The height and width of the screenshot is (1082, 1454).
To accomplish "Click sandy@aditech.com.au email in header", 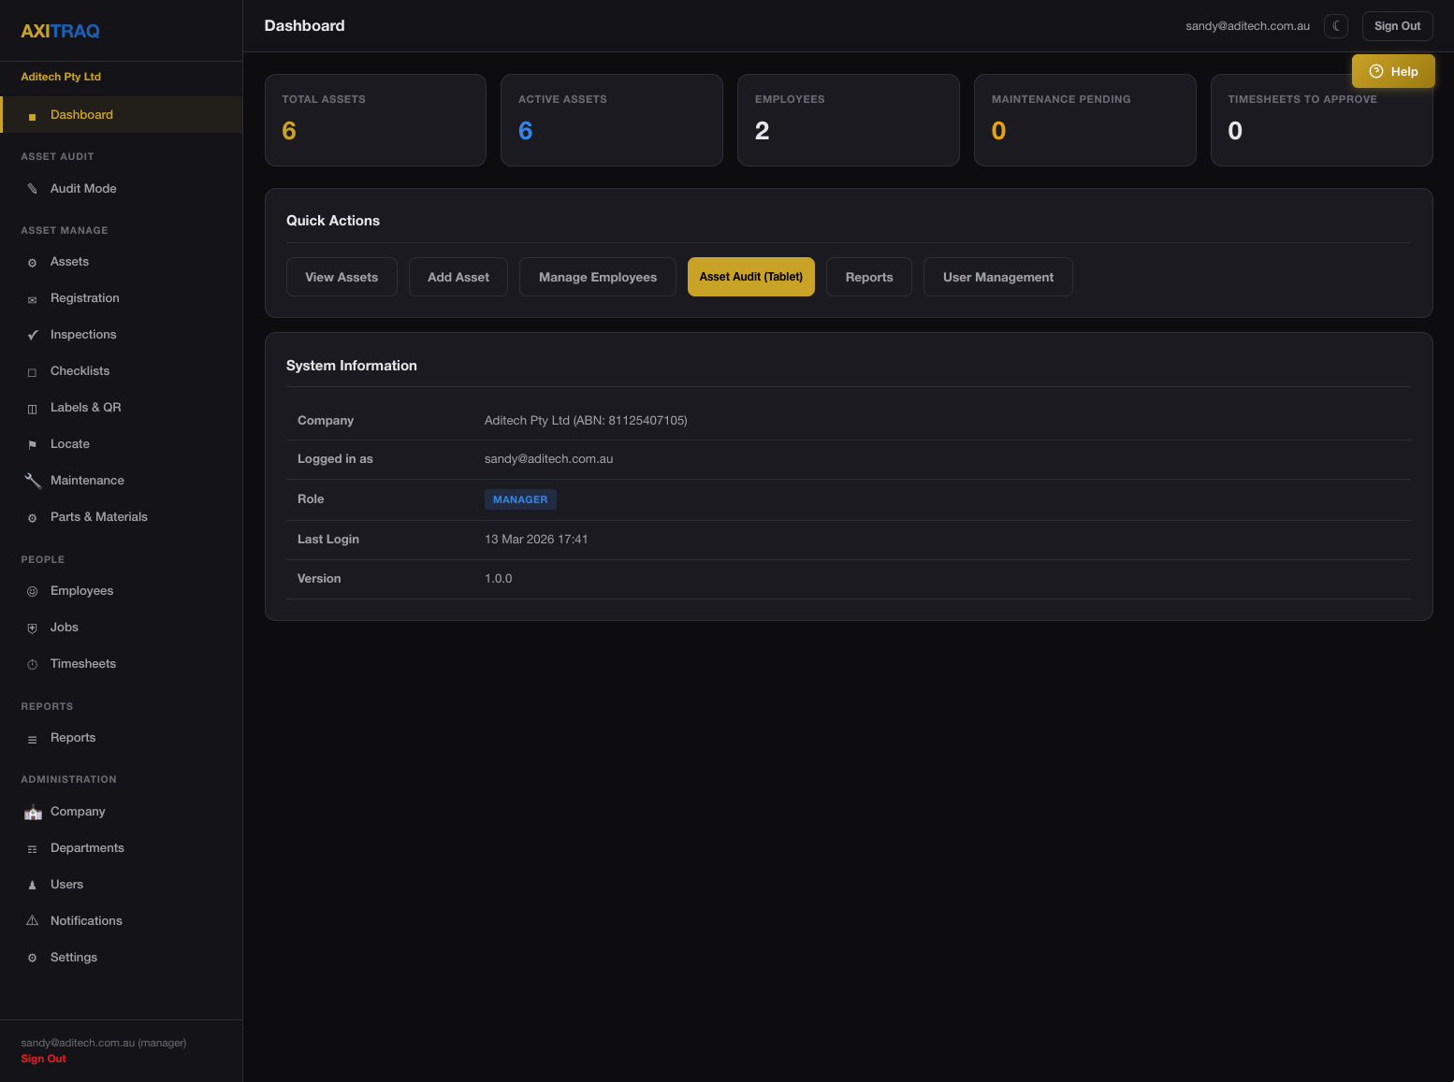I will (x=1247, y=26).
